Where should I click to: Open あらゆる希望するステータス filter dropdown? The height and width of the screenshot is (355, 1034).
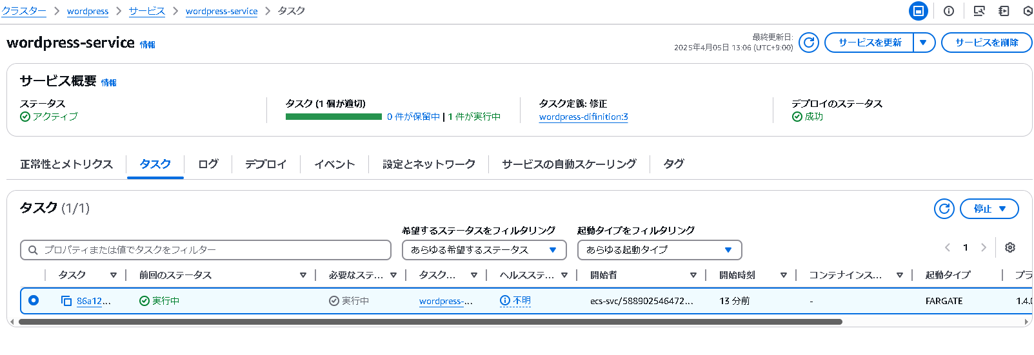coord(484,250)
